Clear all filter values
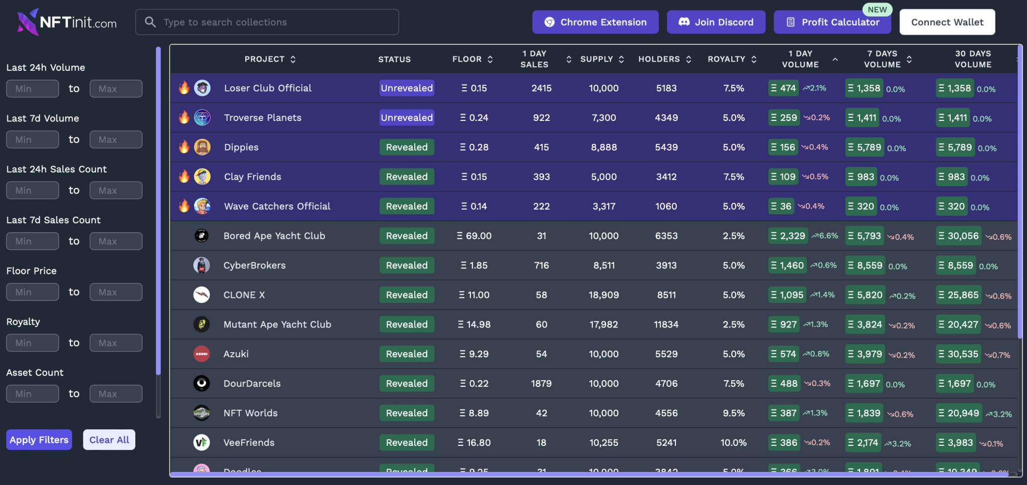 tap(109, 439)
